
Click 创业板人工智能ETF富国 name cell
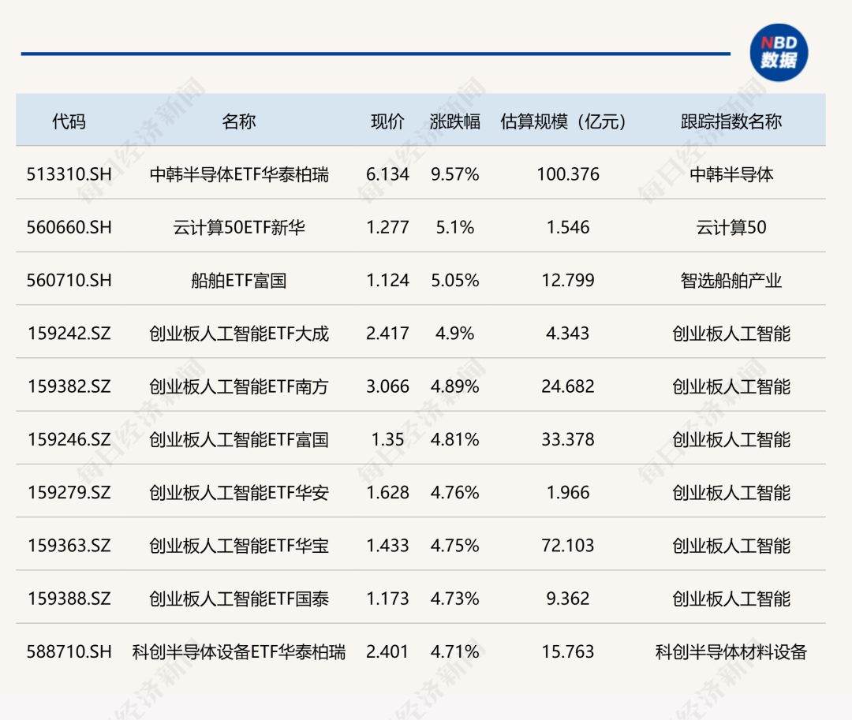239,438
